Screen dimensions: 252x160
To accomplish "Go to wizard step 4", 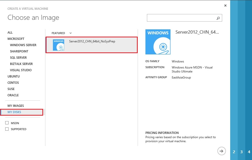I will pyautogui.click(x=249, y=152).
